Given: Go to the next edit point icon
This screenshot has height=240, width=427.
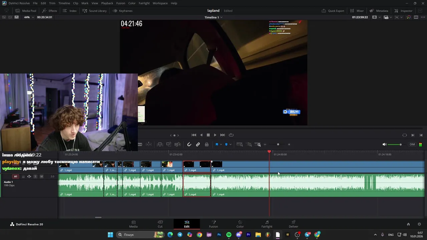Looking at the screenshot, I should 413,135.
